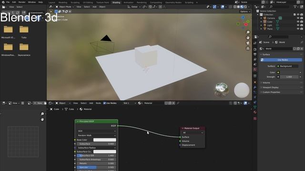Image resolution: width=305 pixels, height=171 pixels.
Task: Click the pin icon in the properties editor
Action: pos(302,42)
